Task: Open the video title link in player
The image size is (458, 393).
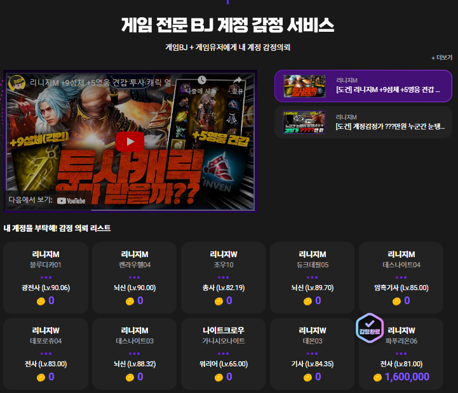Action: tap(102, 83)
